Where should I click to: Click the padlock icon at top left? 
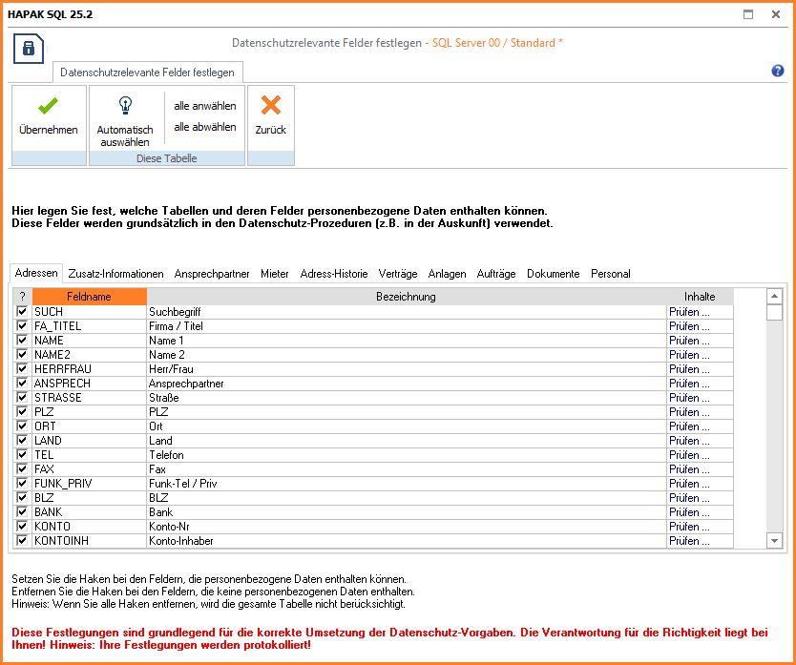click(x=30, y=50)
